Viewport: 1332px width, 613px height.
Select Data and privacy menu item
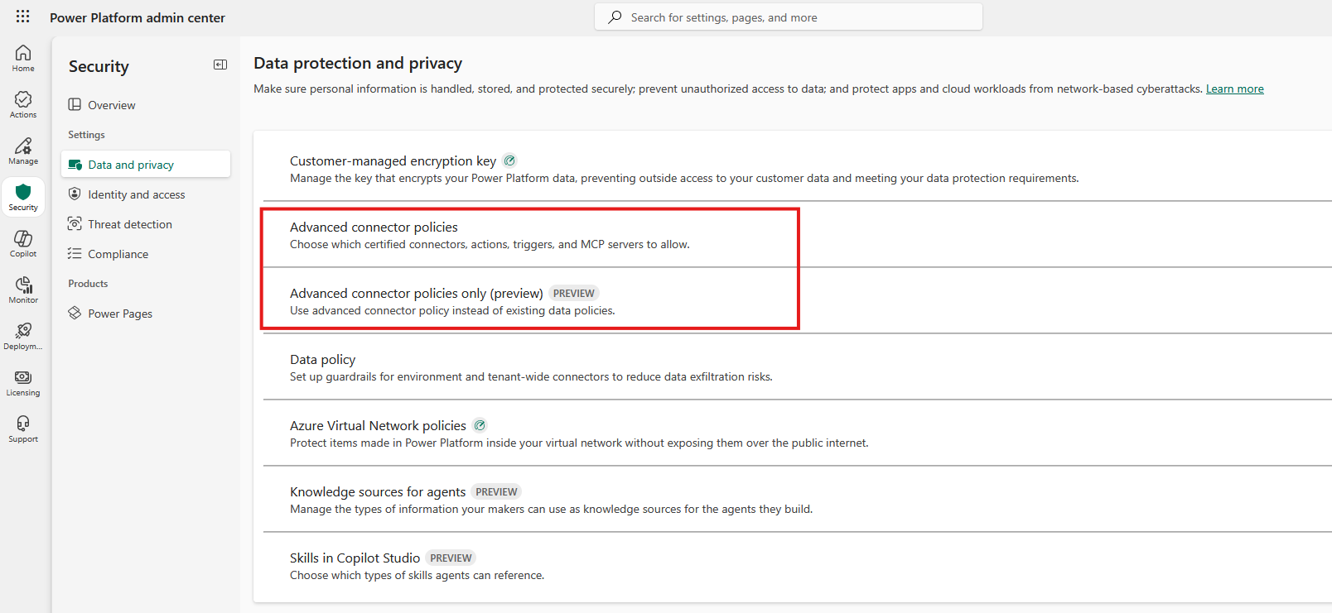pos(146,165)
